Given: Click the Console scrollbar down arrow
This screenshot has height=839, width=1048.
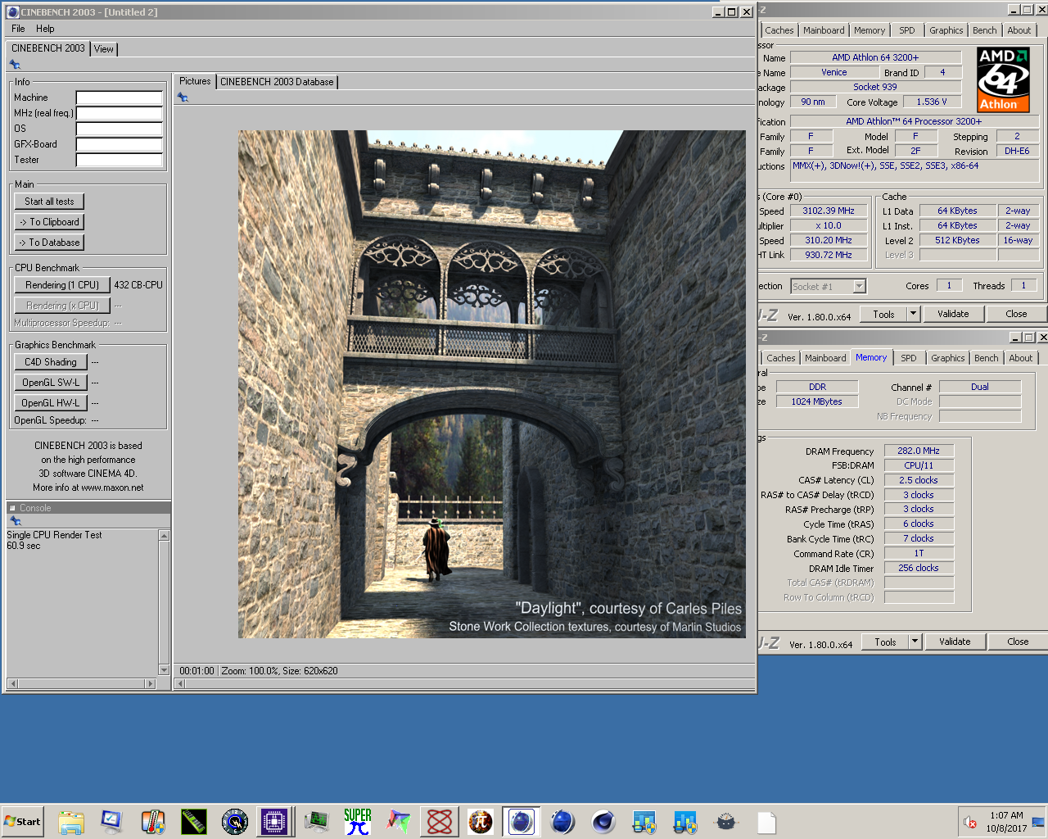Looking at the screenshot, I should click(x=164, y=670).
